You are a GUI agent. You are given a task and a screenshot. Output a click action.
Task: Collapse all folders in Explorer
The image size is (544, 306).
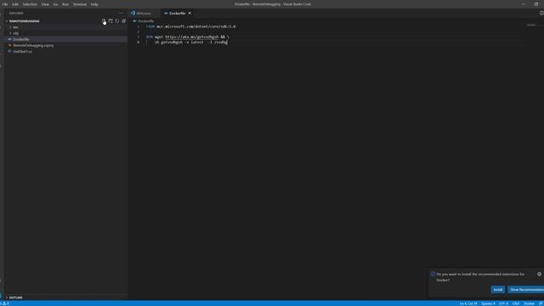point(123,21)
